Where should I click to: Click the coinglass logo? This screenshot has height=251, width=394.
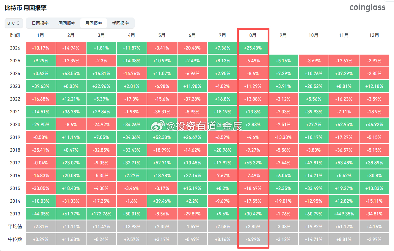pyautogui.click(x=367, y=7)
